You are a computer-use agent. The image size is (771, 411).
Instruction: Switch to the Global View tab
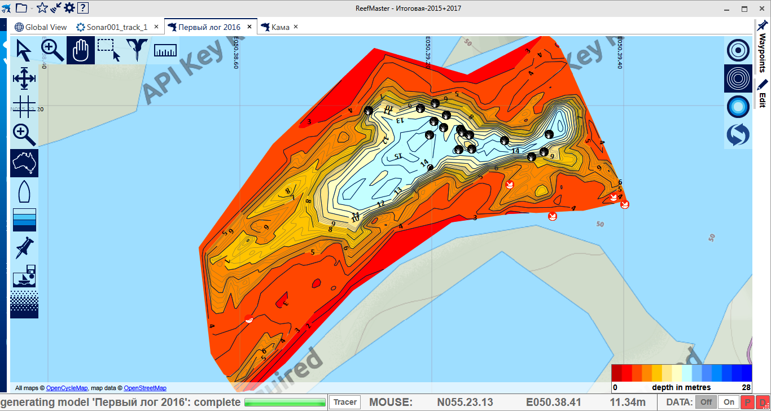tap(41, 27)
